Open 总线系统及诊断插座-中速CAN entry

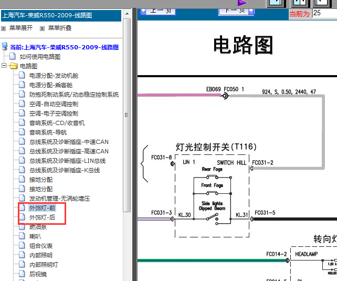pyautogui.click(x=69, y=142)
